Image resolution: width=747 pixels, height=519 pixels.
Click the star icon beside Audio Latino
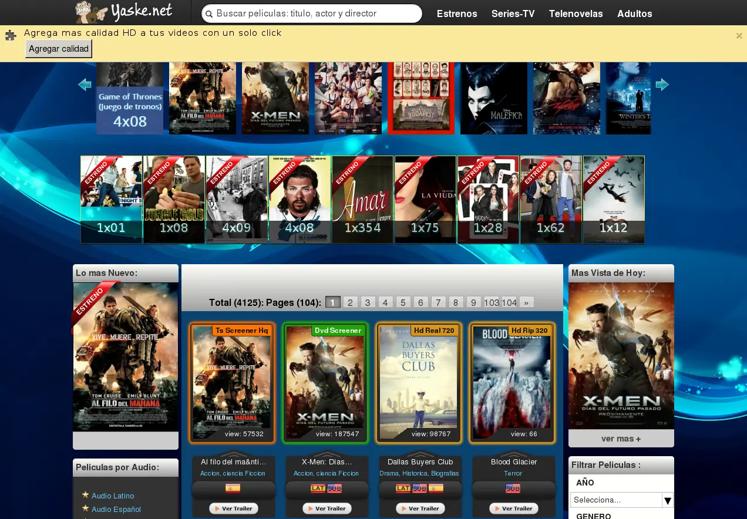tap(86, 495)
